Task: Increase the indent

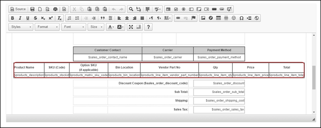Action: (x=94, y=18)
